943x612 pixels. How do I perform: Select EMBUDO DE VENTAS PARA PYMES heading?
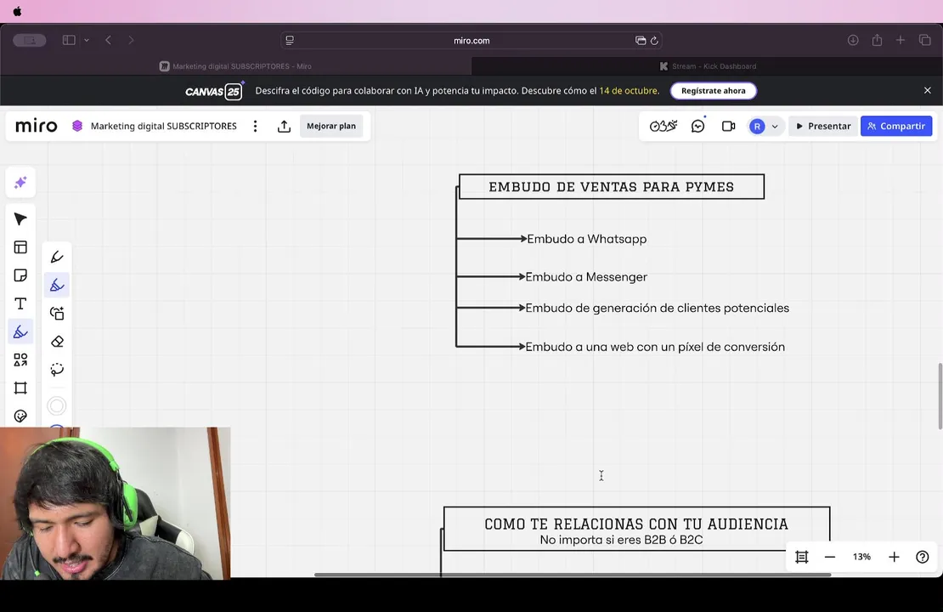(611, 187)
